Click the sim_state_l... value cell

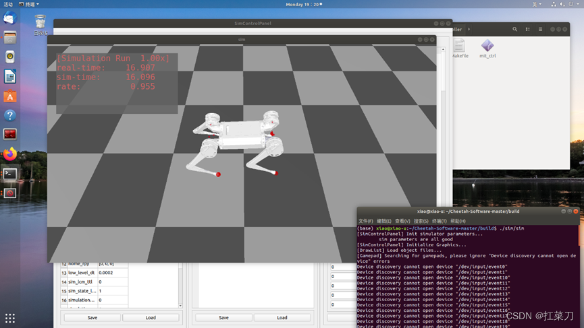pos(113,291)
